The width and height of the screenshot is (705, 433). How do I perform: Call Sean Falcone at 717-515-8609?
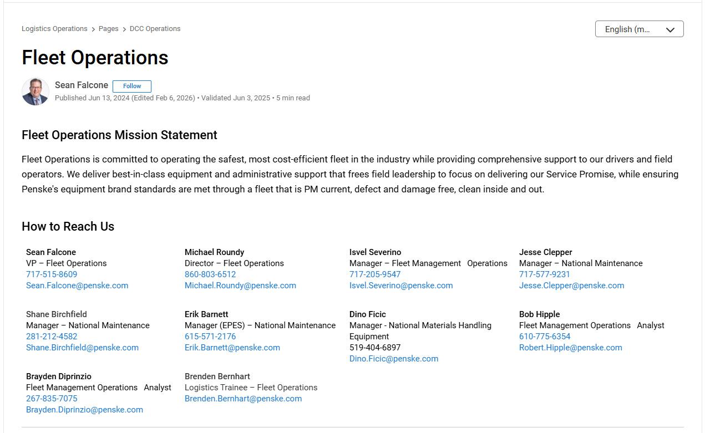[x=52, y=274]
